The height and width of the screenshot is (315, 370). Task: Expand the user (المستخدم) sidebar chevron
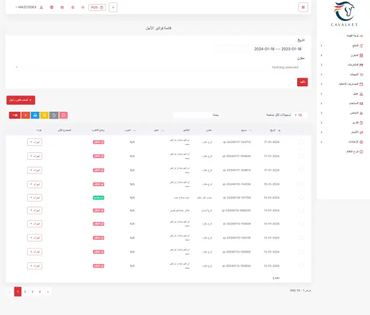(321, 104)
